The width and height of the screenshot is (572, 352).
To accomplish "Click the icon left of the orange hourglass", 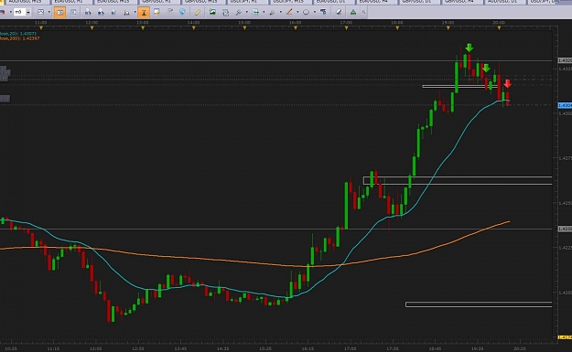I will [126, 13].
